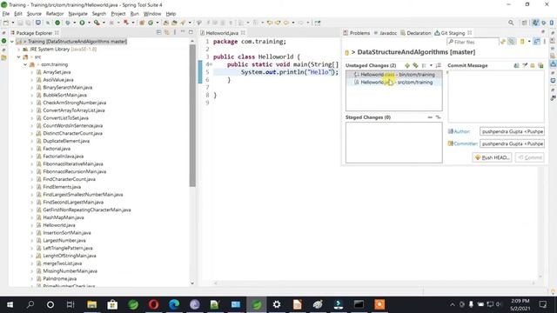The width and height of the screenshot is (557, 313).
Task: Click the New Java Class icon
Action: [x=151, y=23]
